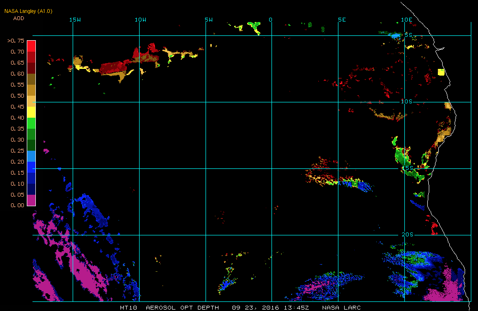478x311 pixels.
Task: Select the '0.45' legend value
Action: click(x=17, y=107)
